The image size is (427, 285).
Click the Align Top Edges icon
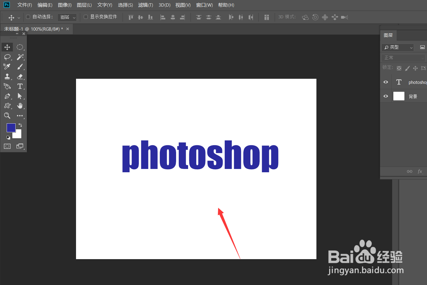pos(131,17)
